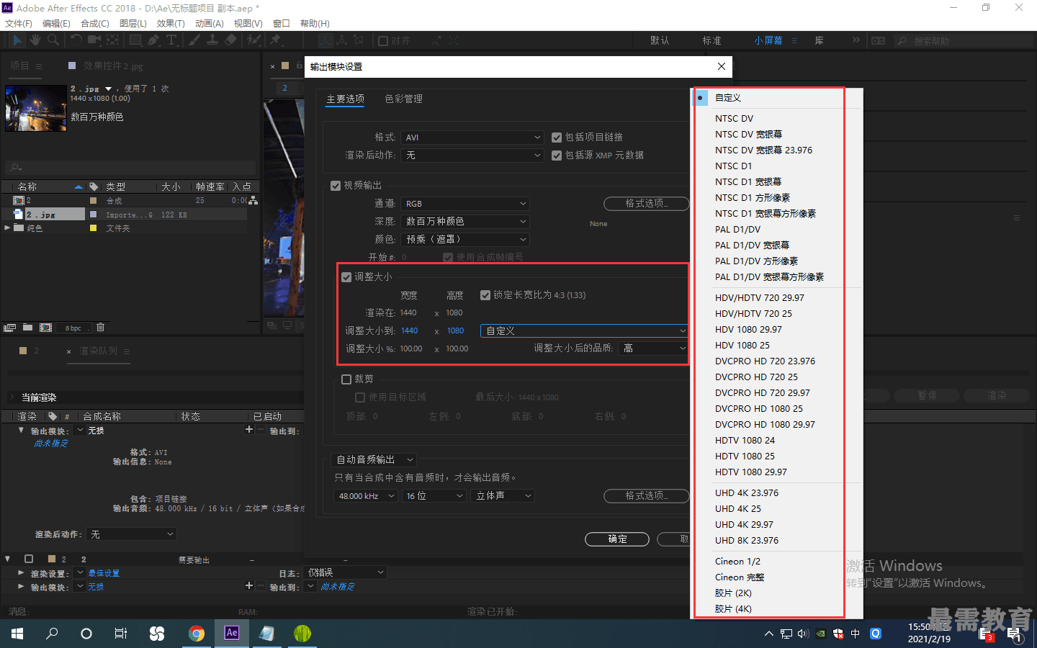Open the 16 位 bit-depth dropdown
This screenshot has width=1037, height=648.
pos(434,496)
